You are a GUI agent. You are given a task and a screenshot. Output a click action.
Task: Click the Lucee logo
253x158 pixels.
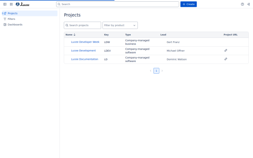tap(23, 4)
